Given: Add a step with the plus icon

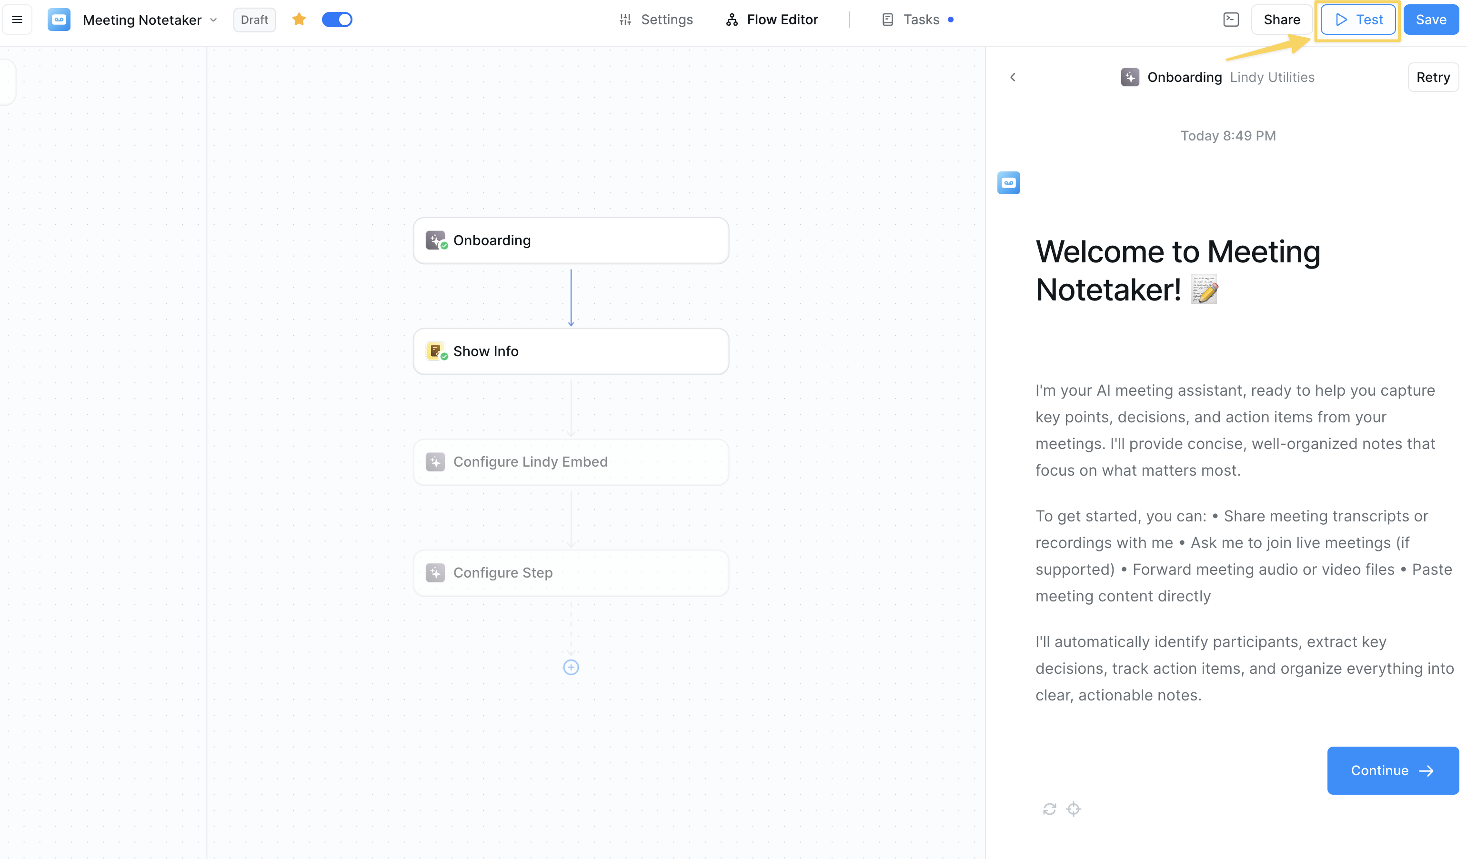Looking at the screenshot, I should 571,668.
